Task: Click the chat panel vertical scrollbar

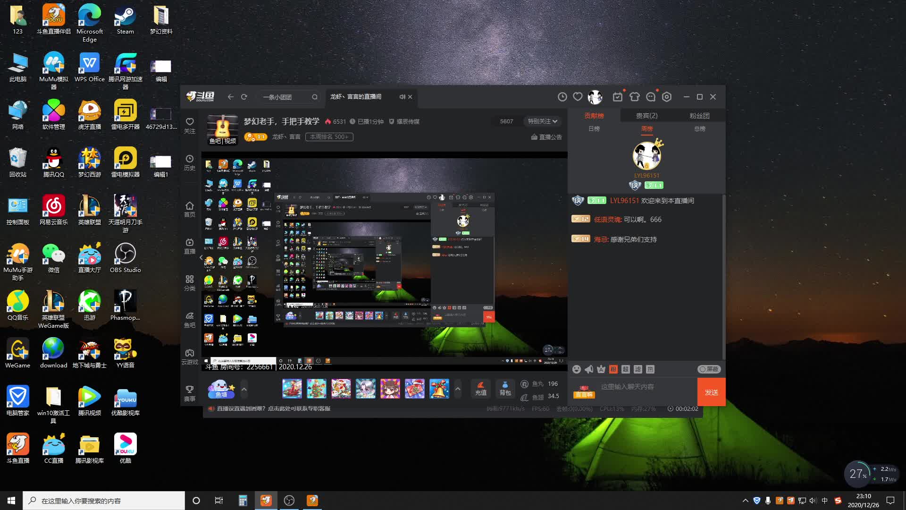Action: (x=723, y=276)
